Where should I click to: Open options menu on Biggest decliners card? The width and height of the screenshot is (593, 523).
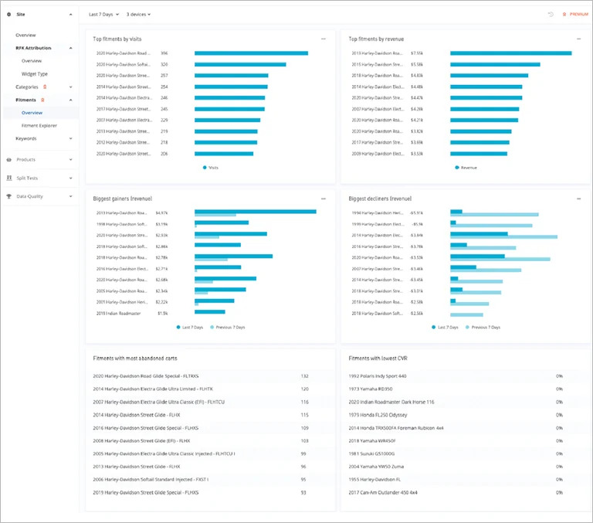point(578,199)
